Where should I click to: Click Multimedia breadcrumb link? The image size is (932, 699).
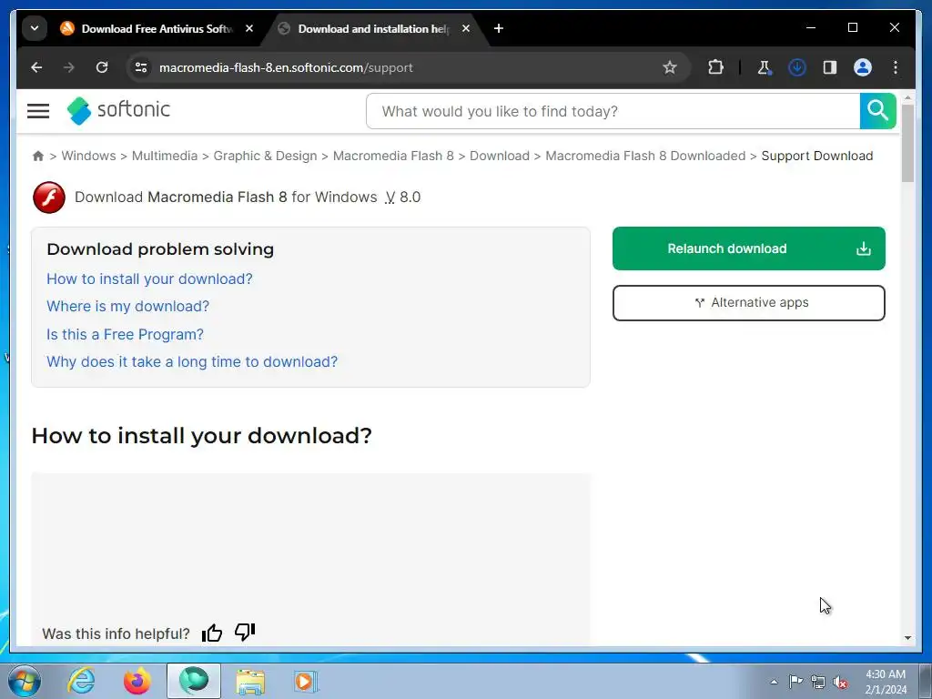coord(165,156)
